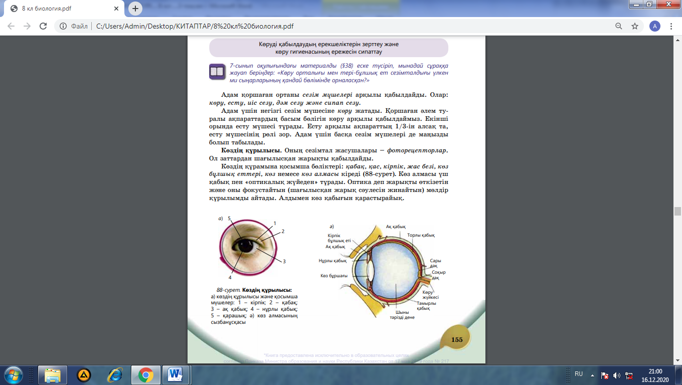682x385 pixels.
Task: Click the address bar file path
Action: point(195,26)
